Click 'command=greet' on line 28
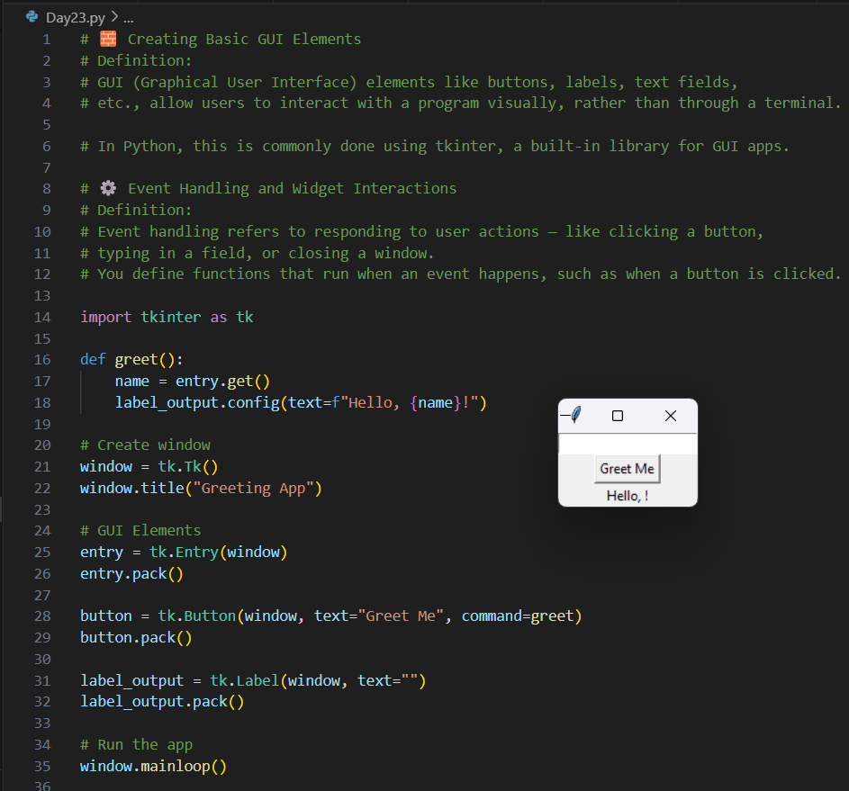Image resolution: width=849 pixels, height=791 pixels. pyautogui.click(x=518, y=616)
